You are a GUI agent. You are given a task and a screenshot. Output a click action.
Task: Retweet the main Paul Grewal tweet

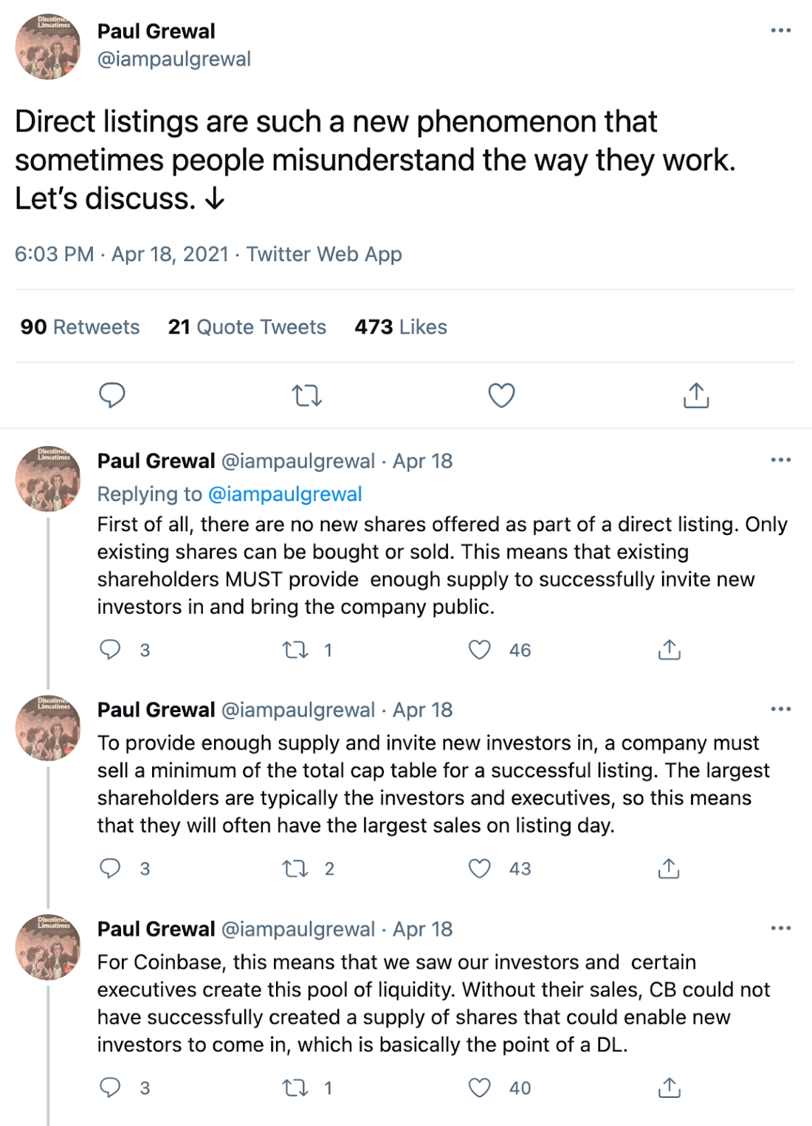[x=307, y=396]
